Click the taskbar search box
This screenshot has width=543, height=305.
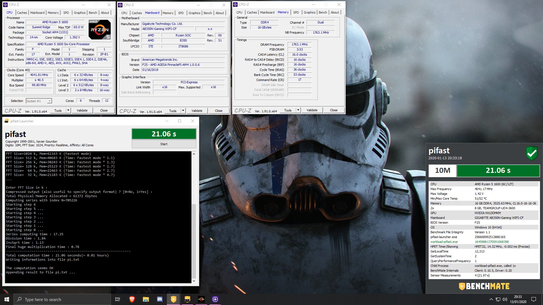[62, 299]
